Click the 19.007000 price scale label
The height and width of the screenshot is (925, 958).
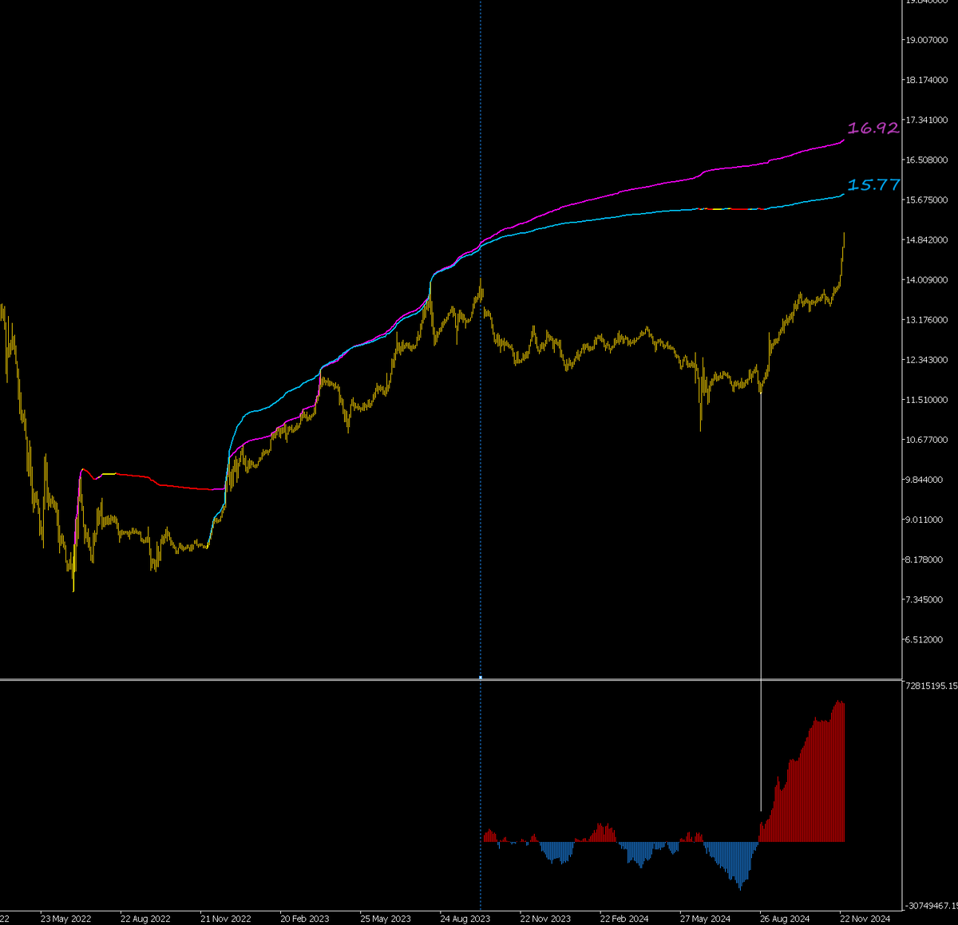(926, 40)
